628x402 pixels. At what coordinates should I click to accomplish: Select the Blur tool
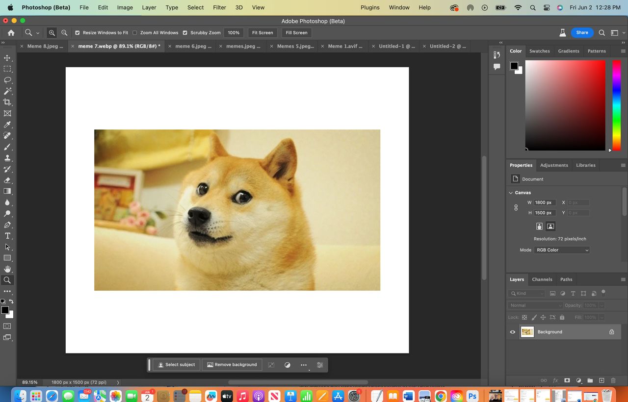point(7,202)
